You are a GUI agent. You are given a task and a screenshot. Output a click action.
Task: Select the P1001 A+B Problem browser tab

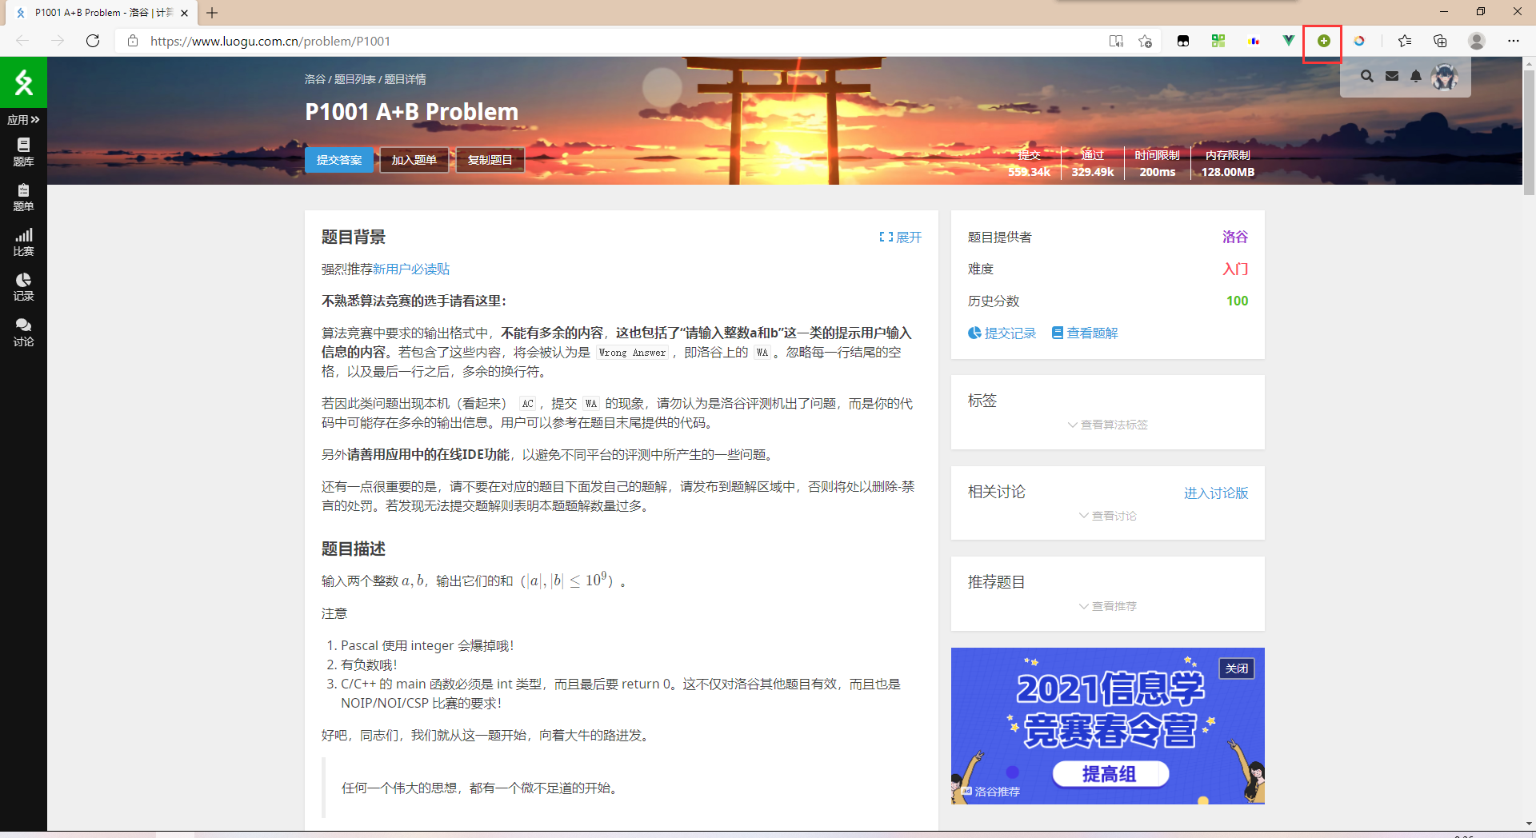[x=102, y=13]
